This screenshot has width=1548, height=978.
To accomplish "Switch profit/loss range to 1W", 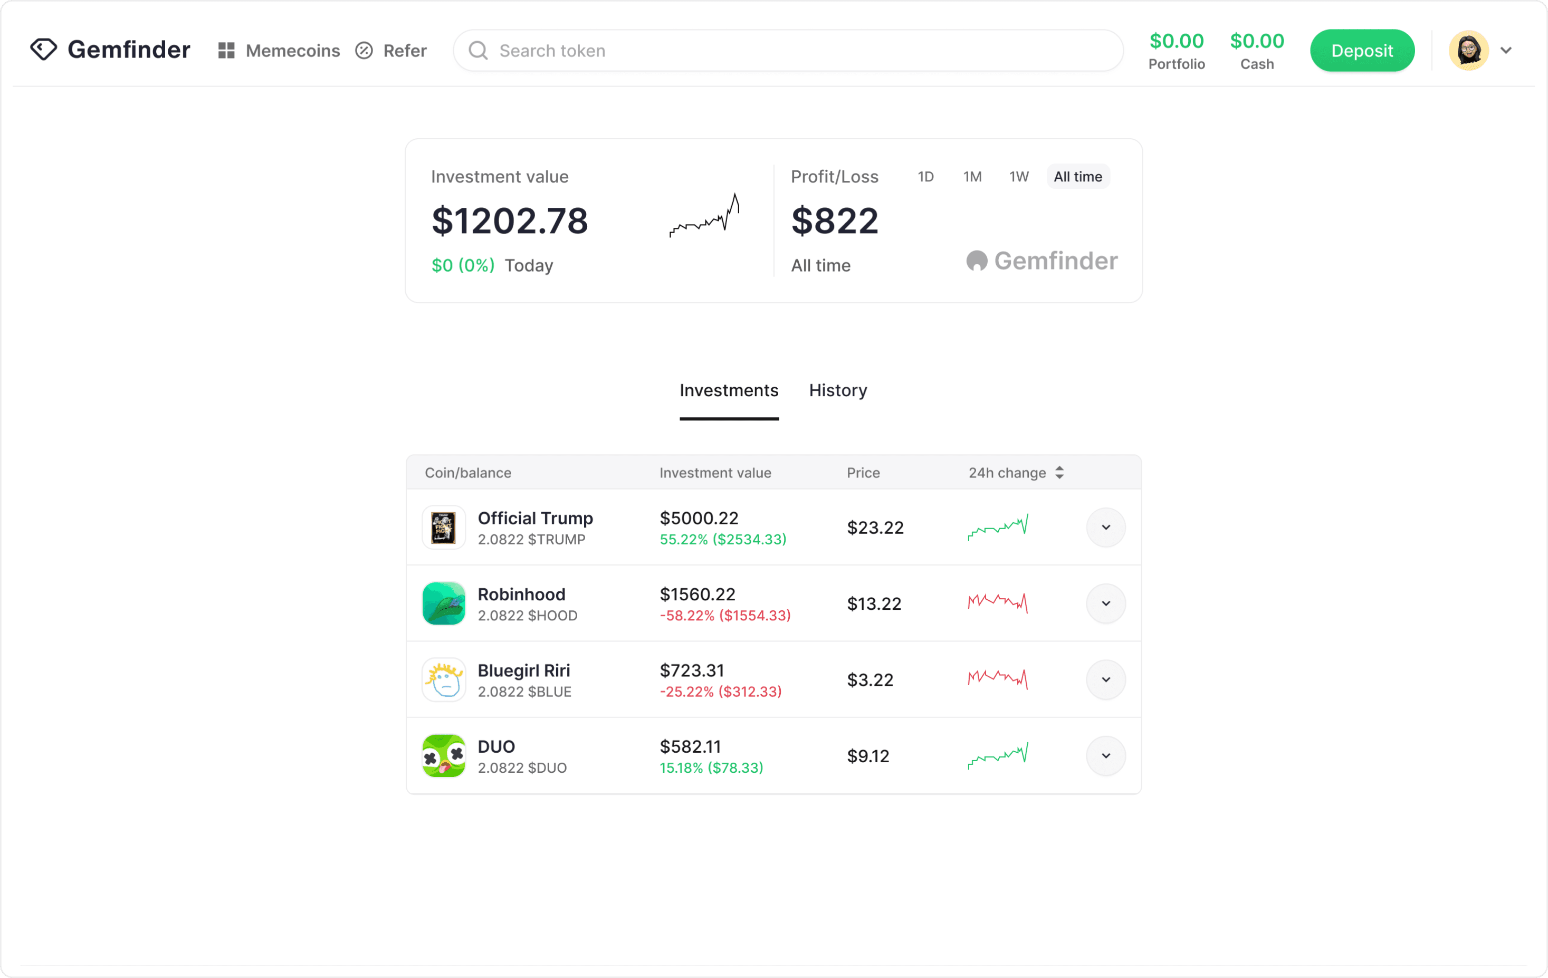I will pos(1018,177).
